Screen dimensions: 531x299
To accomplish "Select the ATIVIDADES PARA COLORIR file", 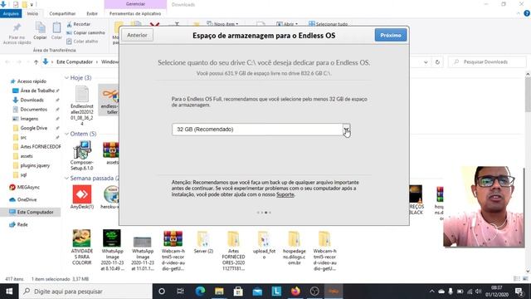I will (x=81, y=238).
